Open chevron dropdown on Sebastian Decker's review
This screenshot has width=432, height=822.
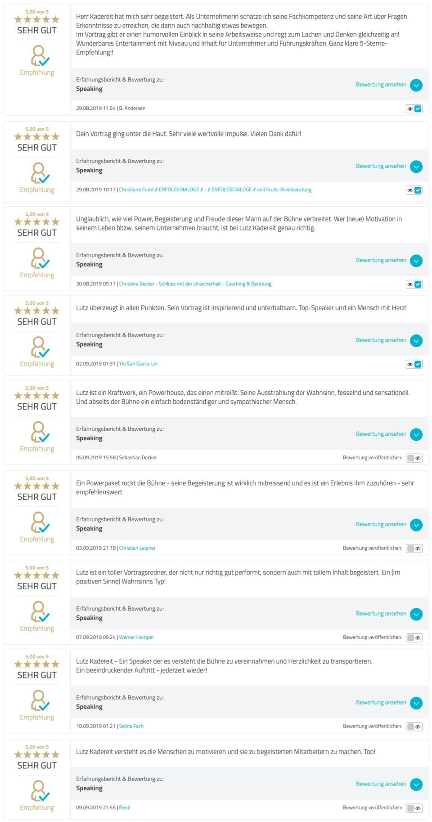coord(416,434)
